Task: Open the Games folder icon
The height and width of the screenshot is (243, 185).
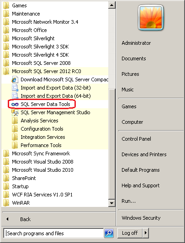Action: point(6,5)
